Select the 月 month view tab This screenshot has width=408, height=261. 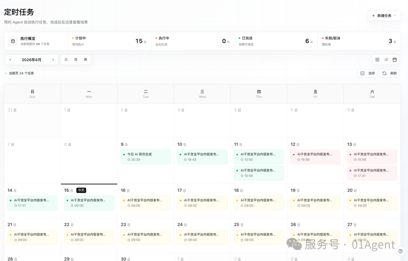(85, 60)
